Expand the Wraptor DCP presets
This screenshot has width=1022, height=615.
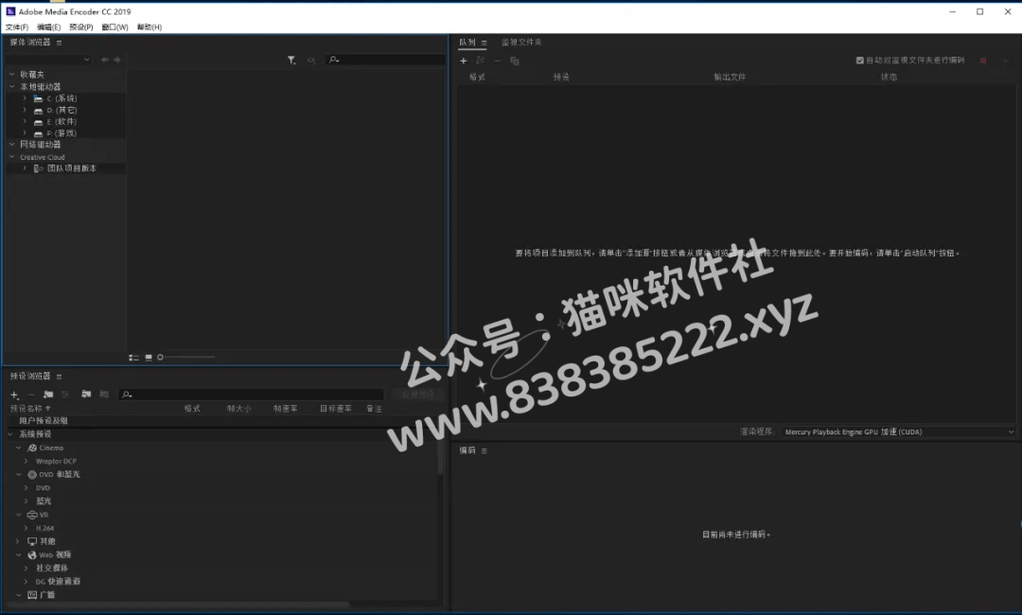pos(26,462)
